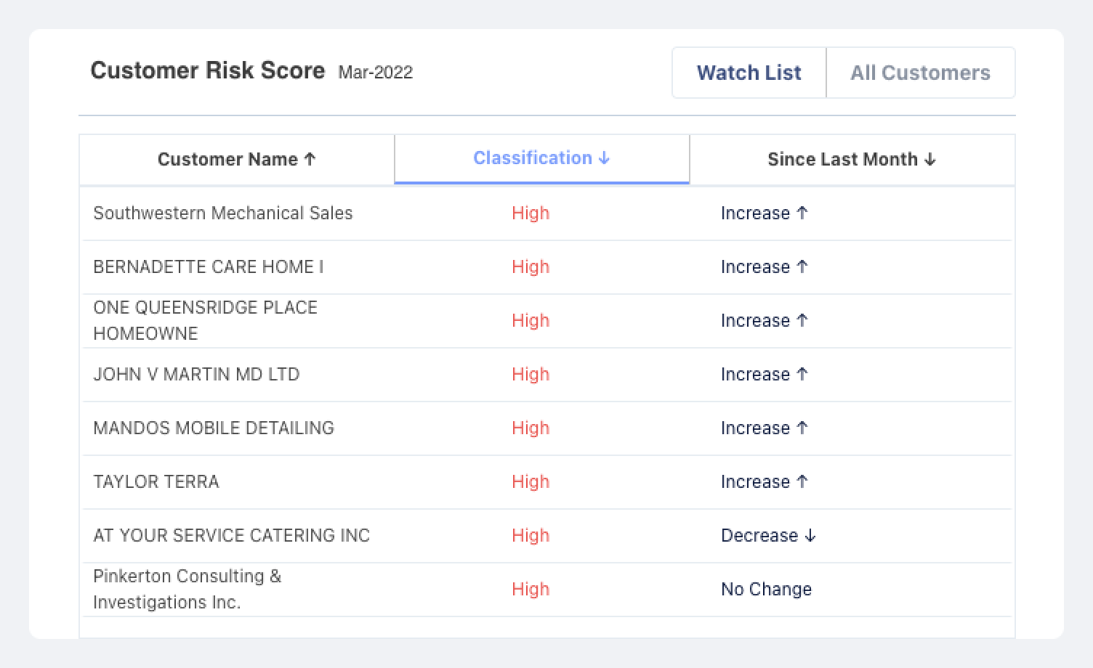1093x668 pixels.
Task: Sort by Since Last Month column header
Action: click(842, 160)
